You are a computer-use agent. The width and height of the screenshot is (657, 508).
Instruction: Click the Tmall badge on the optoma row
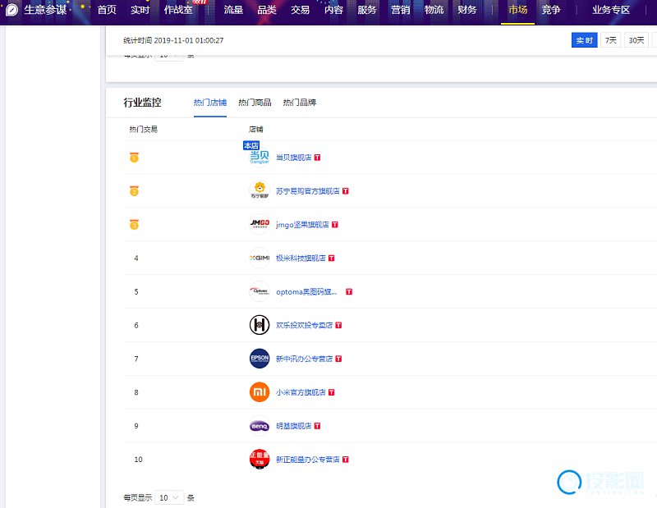(349, 291)
